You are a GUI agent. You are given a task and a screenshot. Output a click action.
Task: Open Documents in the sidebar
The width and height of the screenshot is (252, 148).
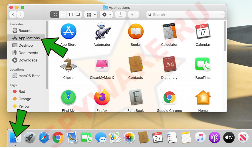[x=27, y=53]
